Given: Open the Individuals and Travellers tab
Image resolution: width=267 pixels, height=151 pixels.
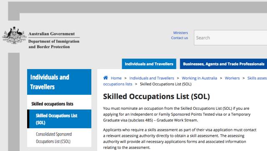Looking at the screenshot, I should tap(149, 64).
